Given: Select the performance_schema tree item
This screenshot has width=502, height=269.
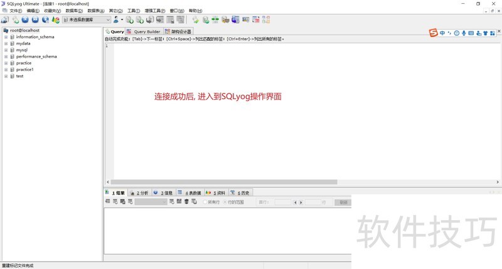Looking at the screenshot, I should (x=36, y=56).
